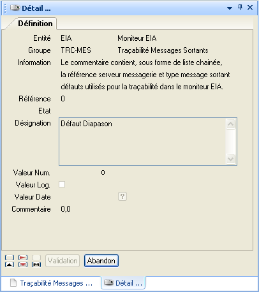Click the black up-arrow record button
This screenshot has width=259, height=292.
pyautogui.click(x=10, y=265)
